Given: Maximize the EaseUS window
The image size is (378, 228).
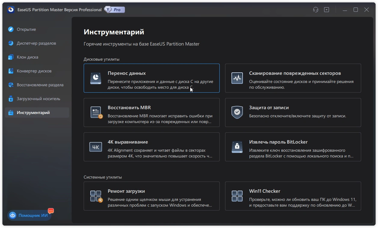Looking at the screenshot, I should click(356, 10).
